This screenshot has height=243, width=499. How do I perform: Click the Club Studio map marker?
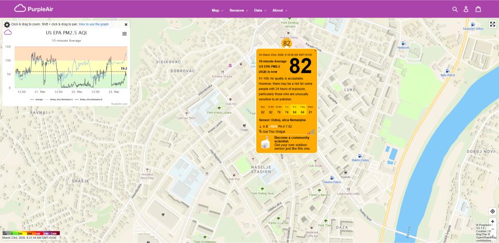coord(315,161)
